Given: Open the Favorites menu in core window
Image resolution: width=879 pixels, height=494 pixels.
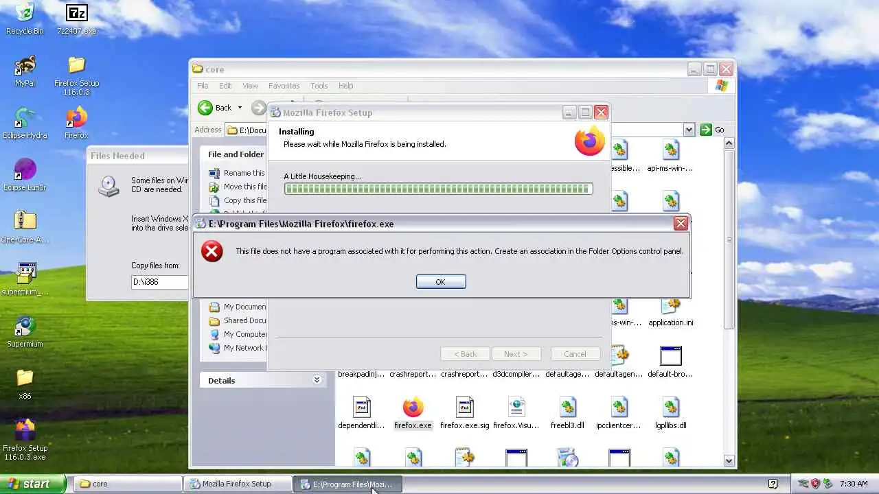Looking at the screenshot, I should click(x=284, y=86).
